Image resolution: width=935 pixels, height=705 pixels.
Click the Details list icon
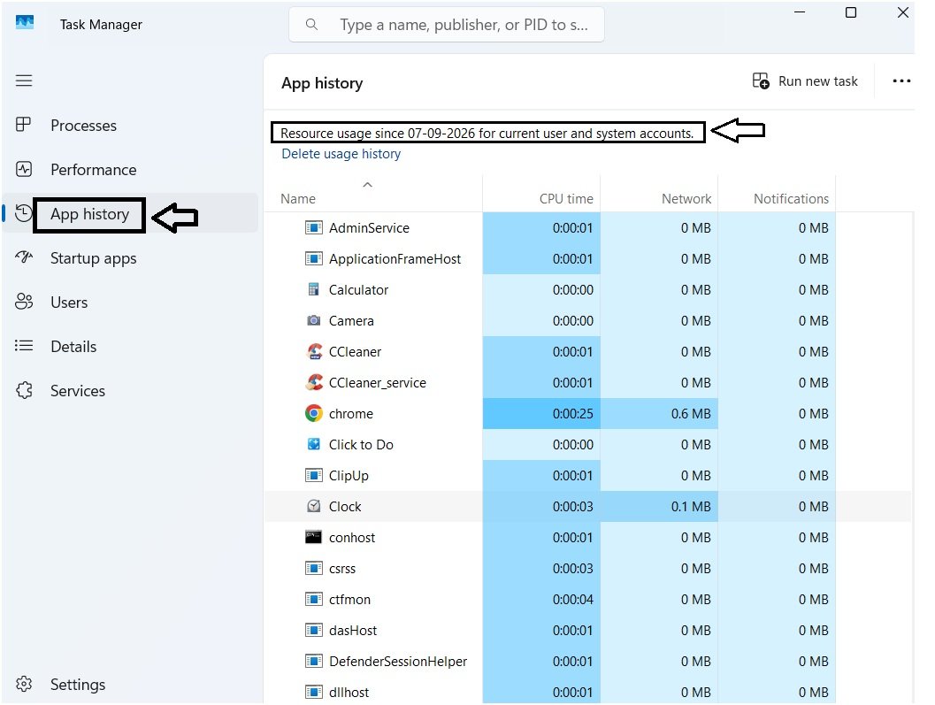click(24, 346)
